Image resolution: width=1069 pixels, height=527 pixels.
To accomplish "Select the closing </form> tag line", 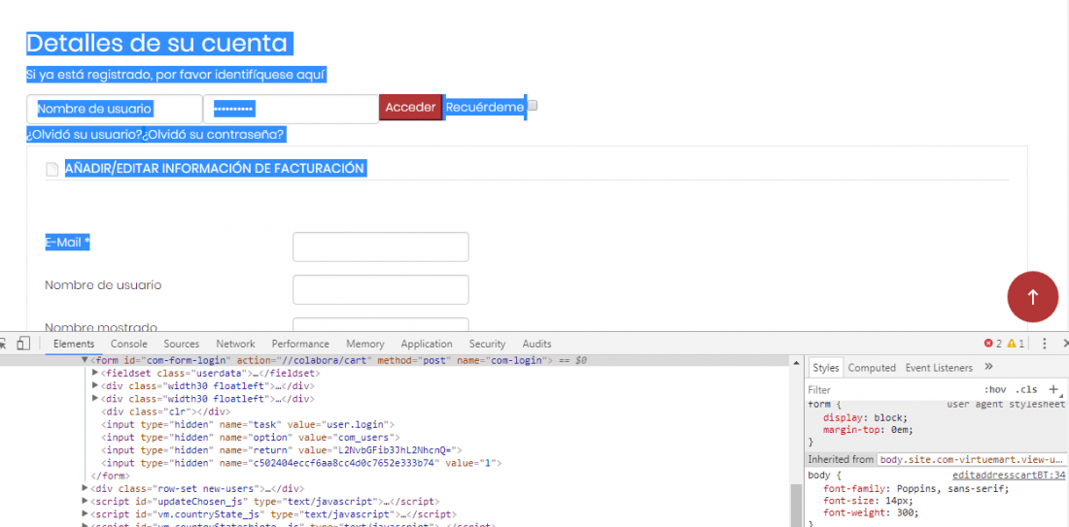I will click(110, 476).
